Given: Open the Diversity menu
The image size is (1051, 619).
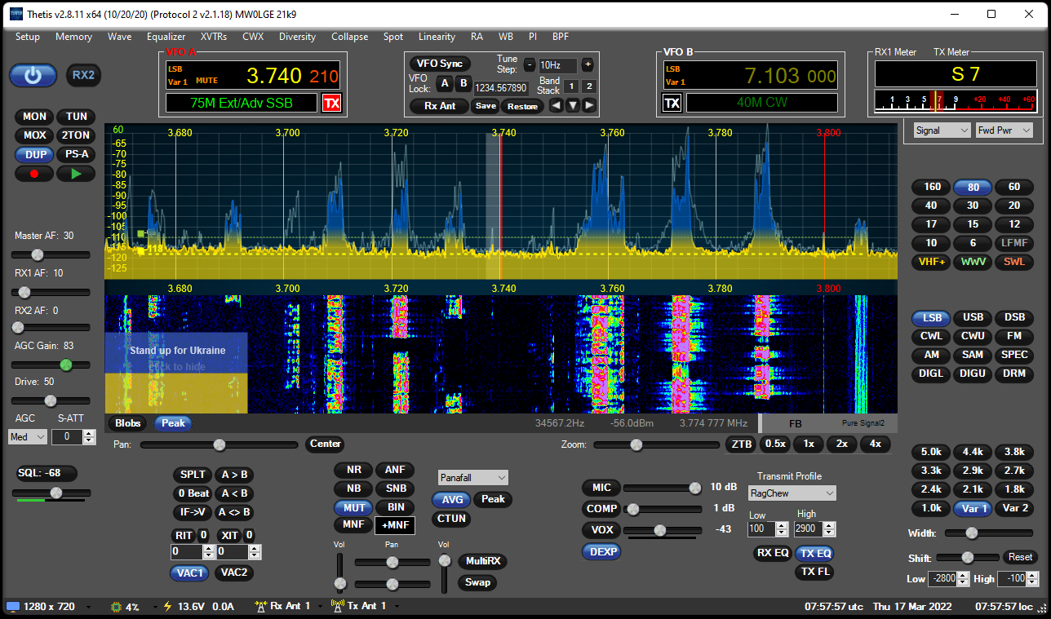Looking at the screenshot, I should point(297,37).
